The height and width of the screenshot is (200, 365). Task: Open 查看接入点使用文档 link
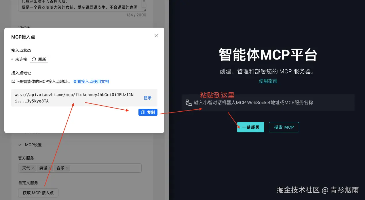click(91, 81)
